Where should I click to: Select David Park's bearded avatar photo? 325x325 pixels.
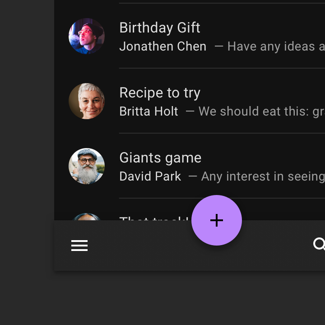coord(87,166)
